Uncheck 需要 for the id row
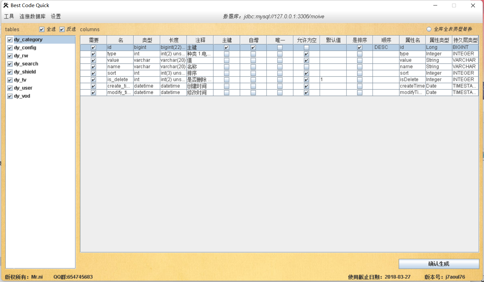484x282 pixels. click(93, 47)
